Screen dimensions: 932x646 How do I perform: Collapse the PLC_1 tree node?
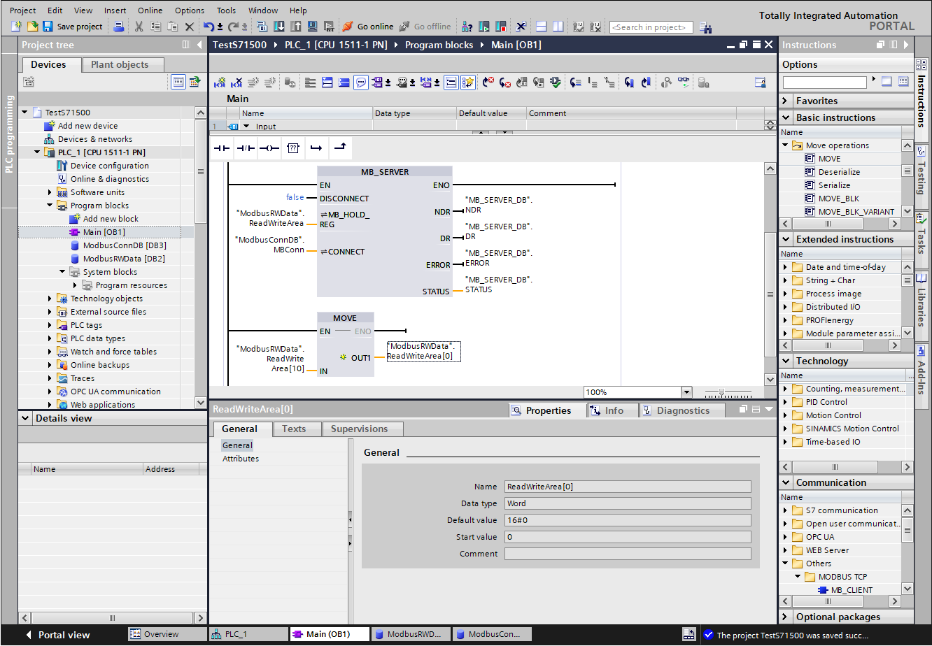pyautogui.click(x=37, y=152)
